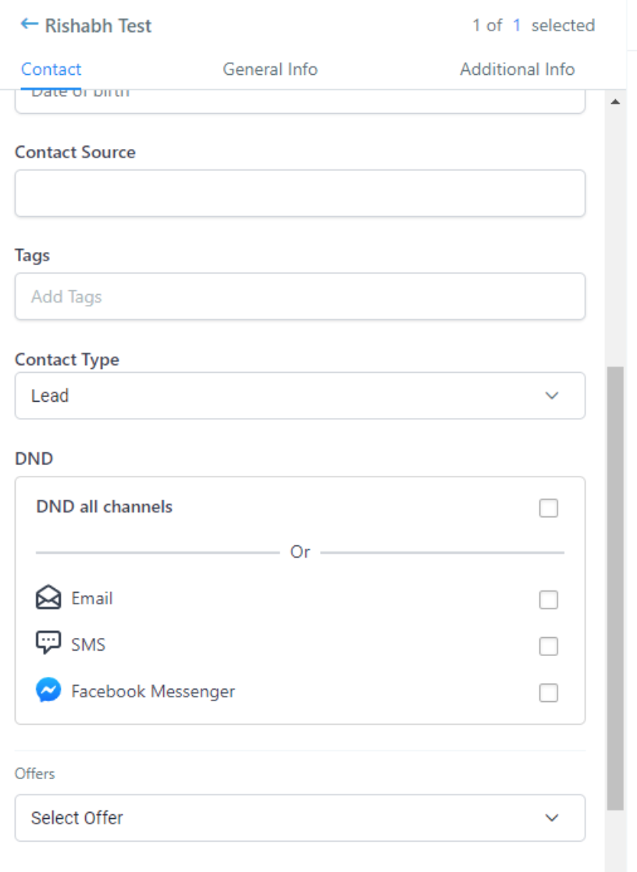
Task: Click the Facebook Messenger logo icon
Action: click(48, 691)
